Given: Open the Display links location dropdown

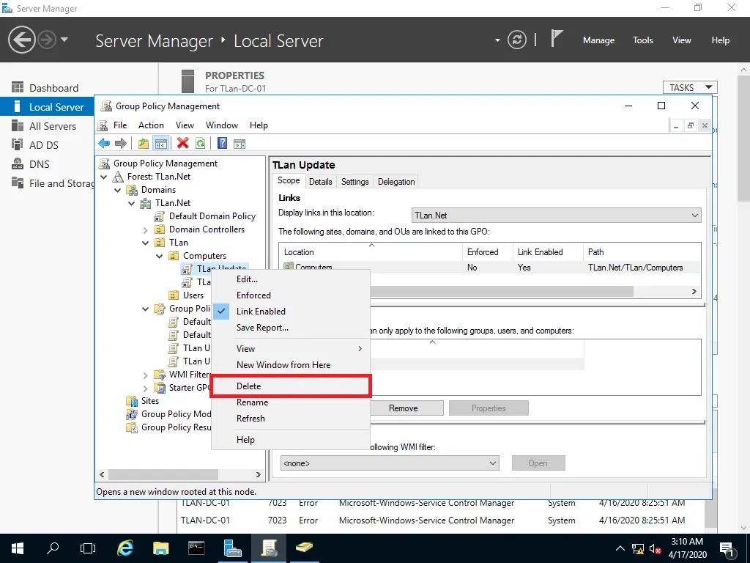Looking at the screenshot, I should pos(557,216).
